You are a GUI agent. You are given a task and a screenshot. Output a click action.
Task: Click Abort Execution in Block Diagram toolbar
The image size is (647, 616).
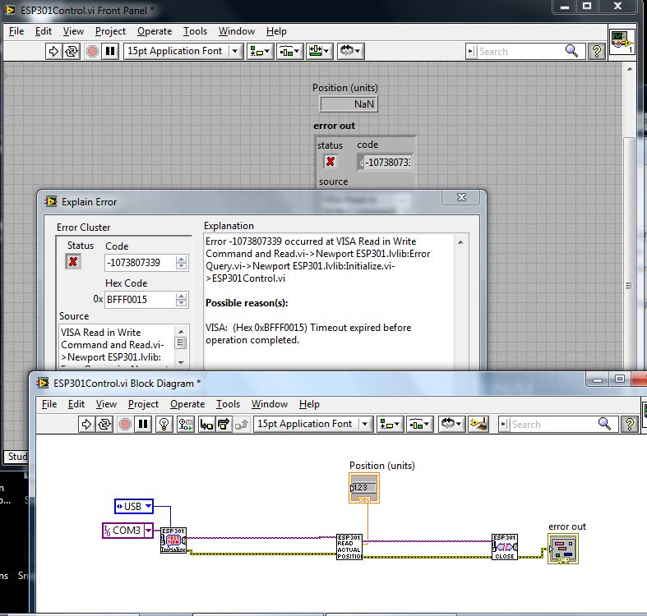126,424
